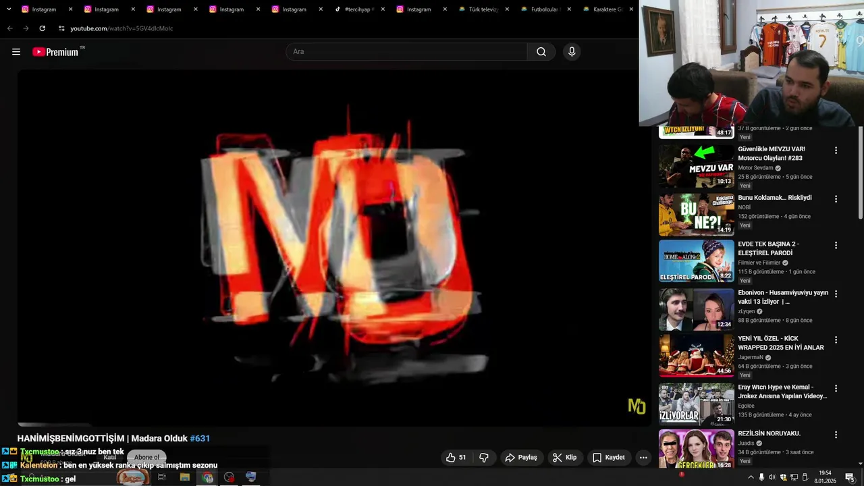Image resolution: width=864 pixels, height=486 pixels.
Task: Click the Abone ol subscribe button
Action: tap(146, 457)
